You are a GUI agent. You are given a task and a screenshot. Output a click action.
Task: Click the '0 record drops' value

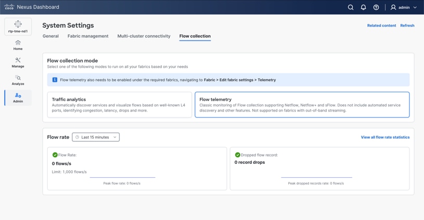click(x=250, y=162)
